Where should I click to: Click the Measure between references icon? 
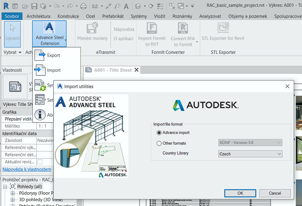[x=95, y=6]
